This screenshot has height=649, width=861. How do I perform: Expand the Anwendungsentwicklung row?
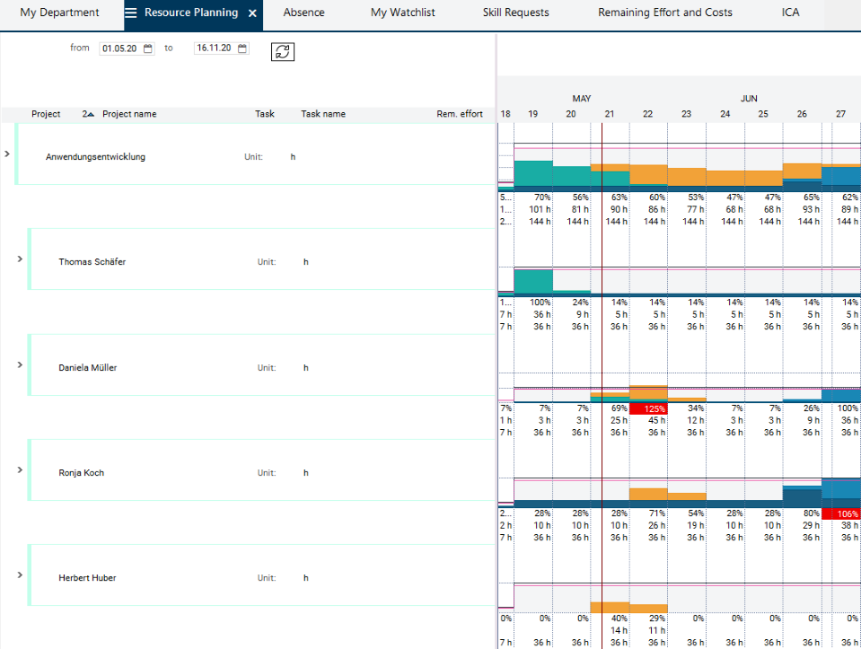tap(7, 154)
